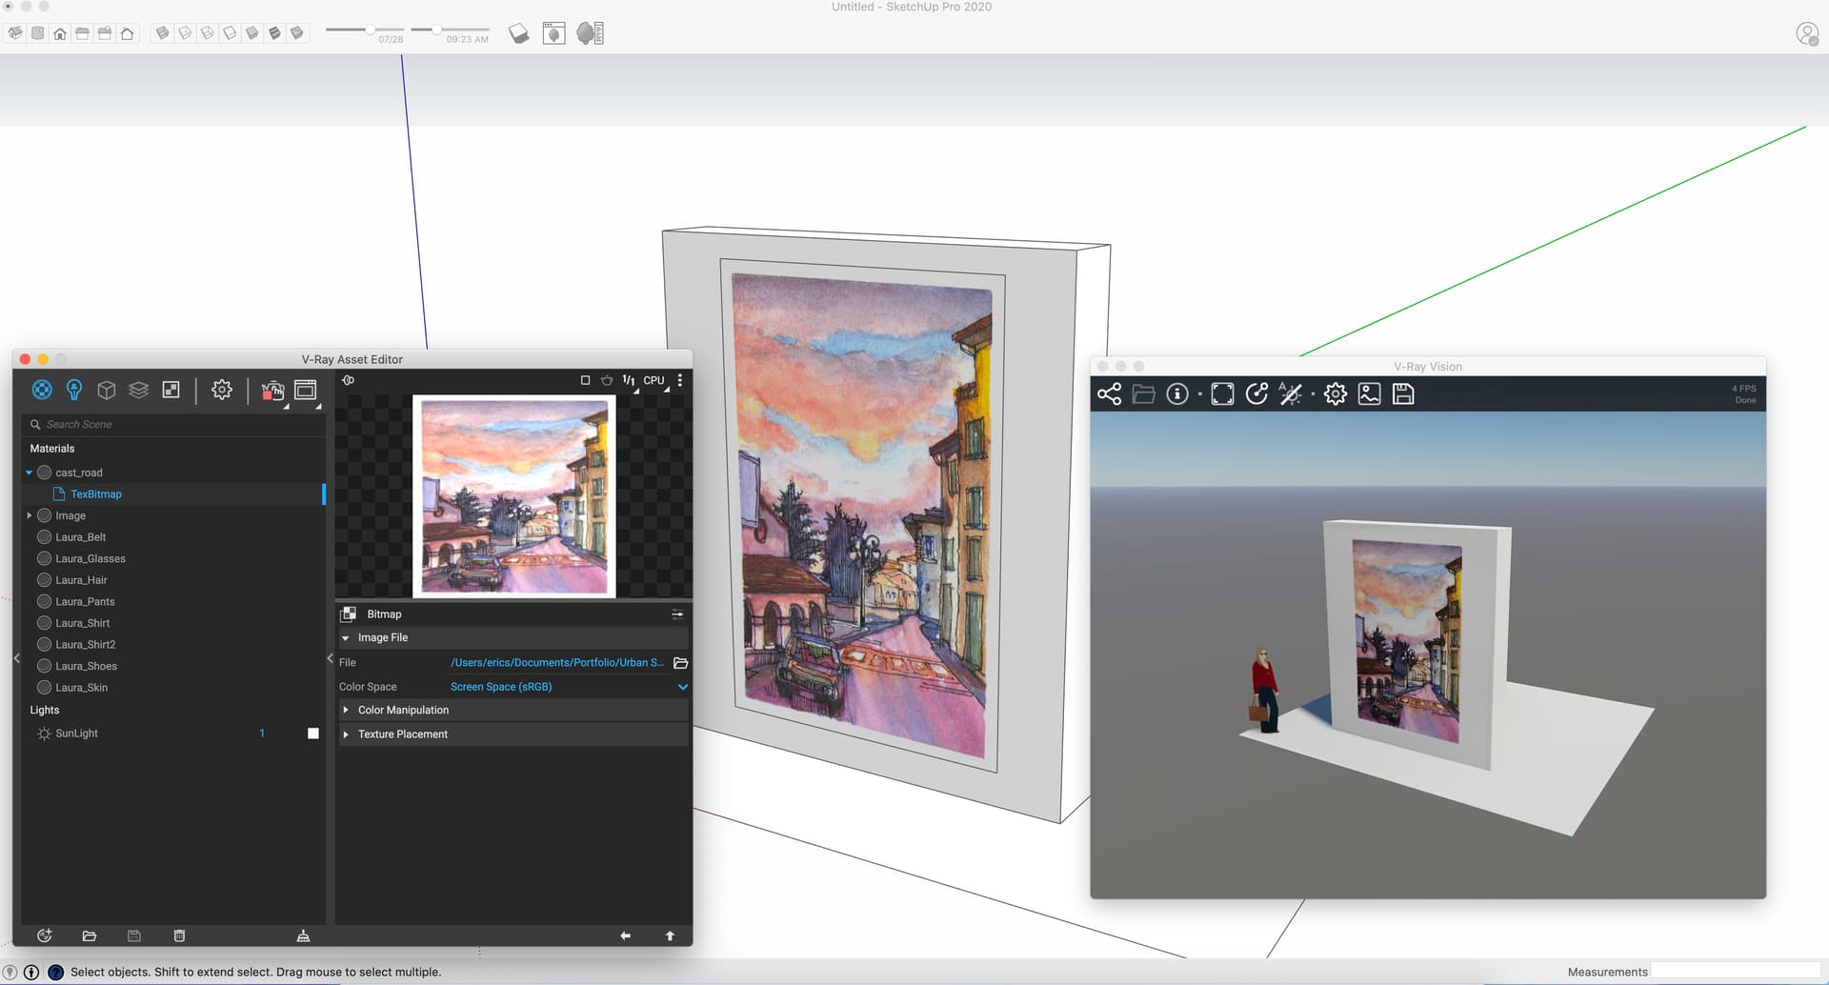
Task: Toggle fullscreen in V-Ray Vision
Action: 1222,394
